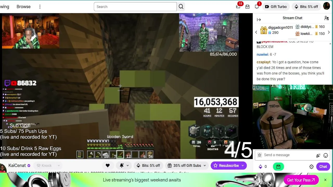Close the weekend pass banner

point(325,180)
